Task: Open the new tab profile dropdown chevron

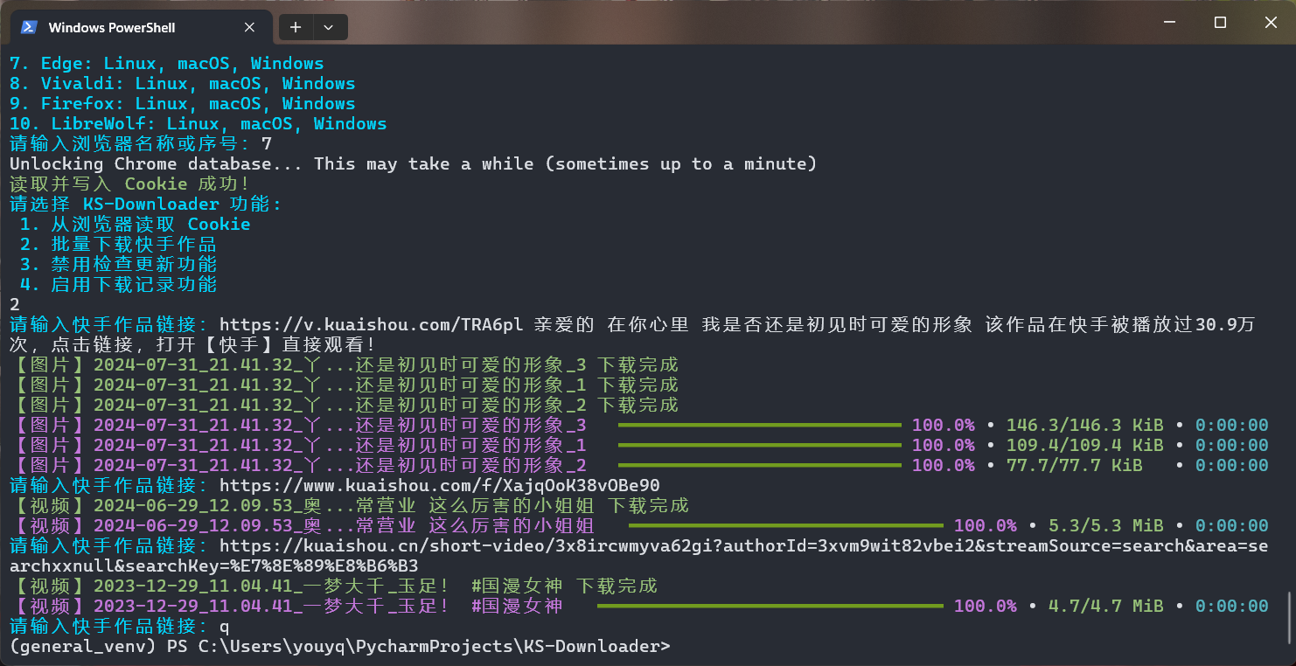Action: click(x=329, y=28)
